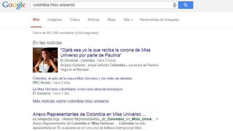Screen dimensions: 233x131
Task: Click Más noticias sobre colombia miss universo
Action: (71, 101)
